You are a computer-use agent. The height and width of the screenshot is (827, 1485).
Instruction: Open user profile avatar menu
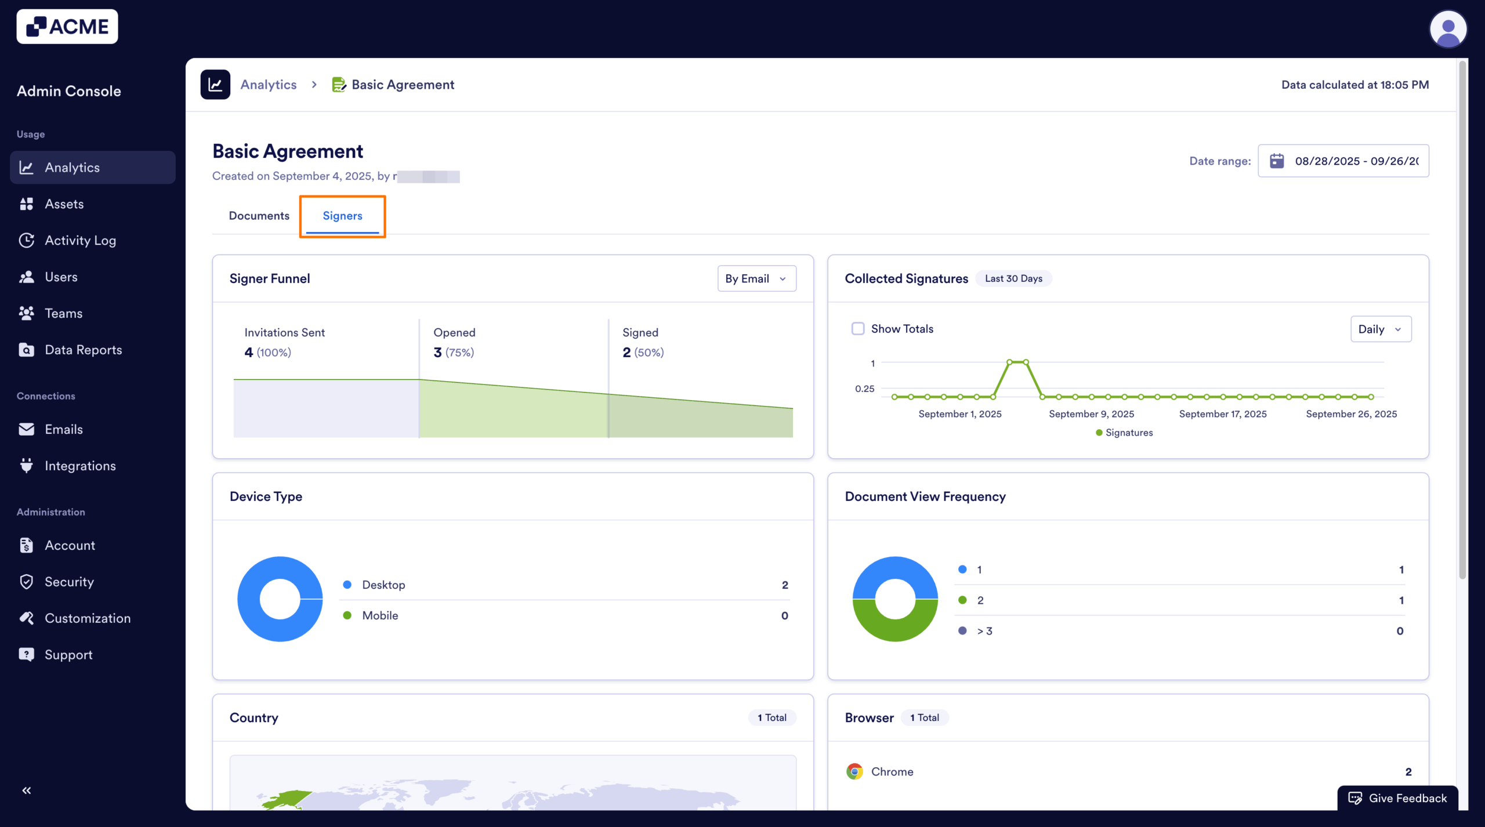1448,28
